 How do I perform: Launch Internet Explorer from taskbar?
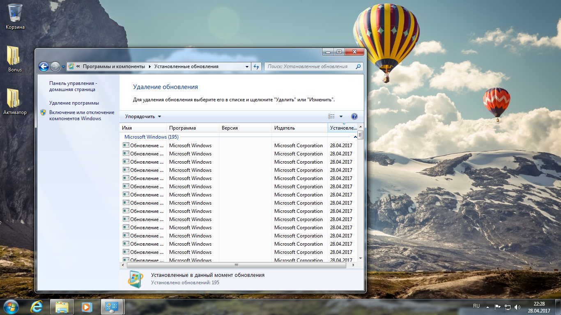pos(37,307)
